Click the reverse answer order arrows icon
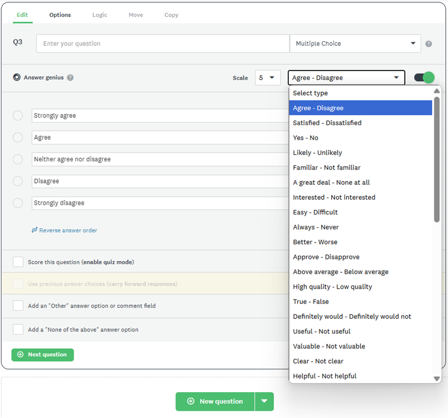This screenshot has width=448, height=418. tap(35, 230)
